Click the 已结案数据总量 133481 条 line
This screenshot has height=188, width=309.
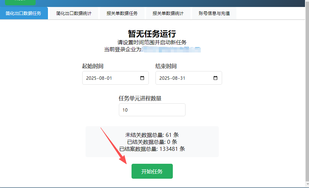(152, 149)
